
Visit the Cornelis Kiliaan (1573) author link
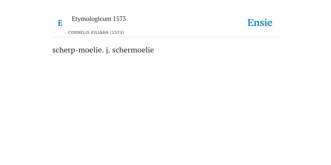[x=96, y=33]
